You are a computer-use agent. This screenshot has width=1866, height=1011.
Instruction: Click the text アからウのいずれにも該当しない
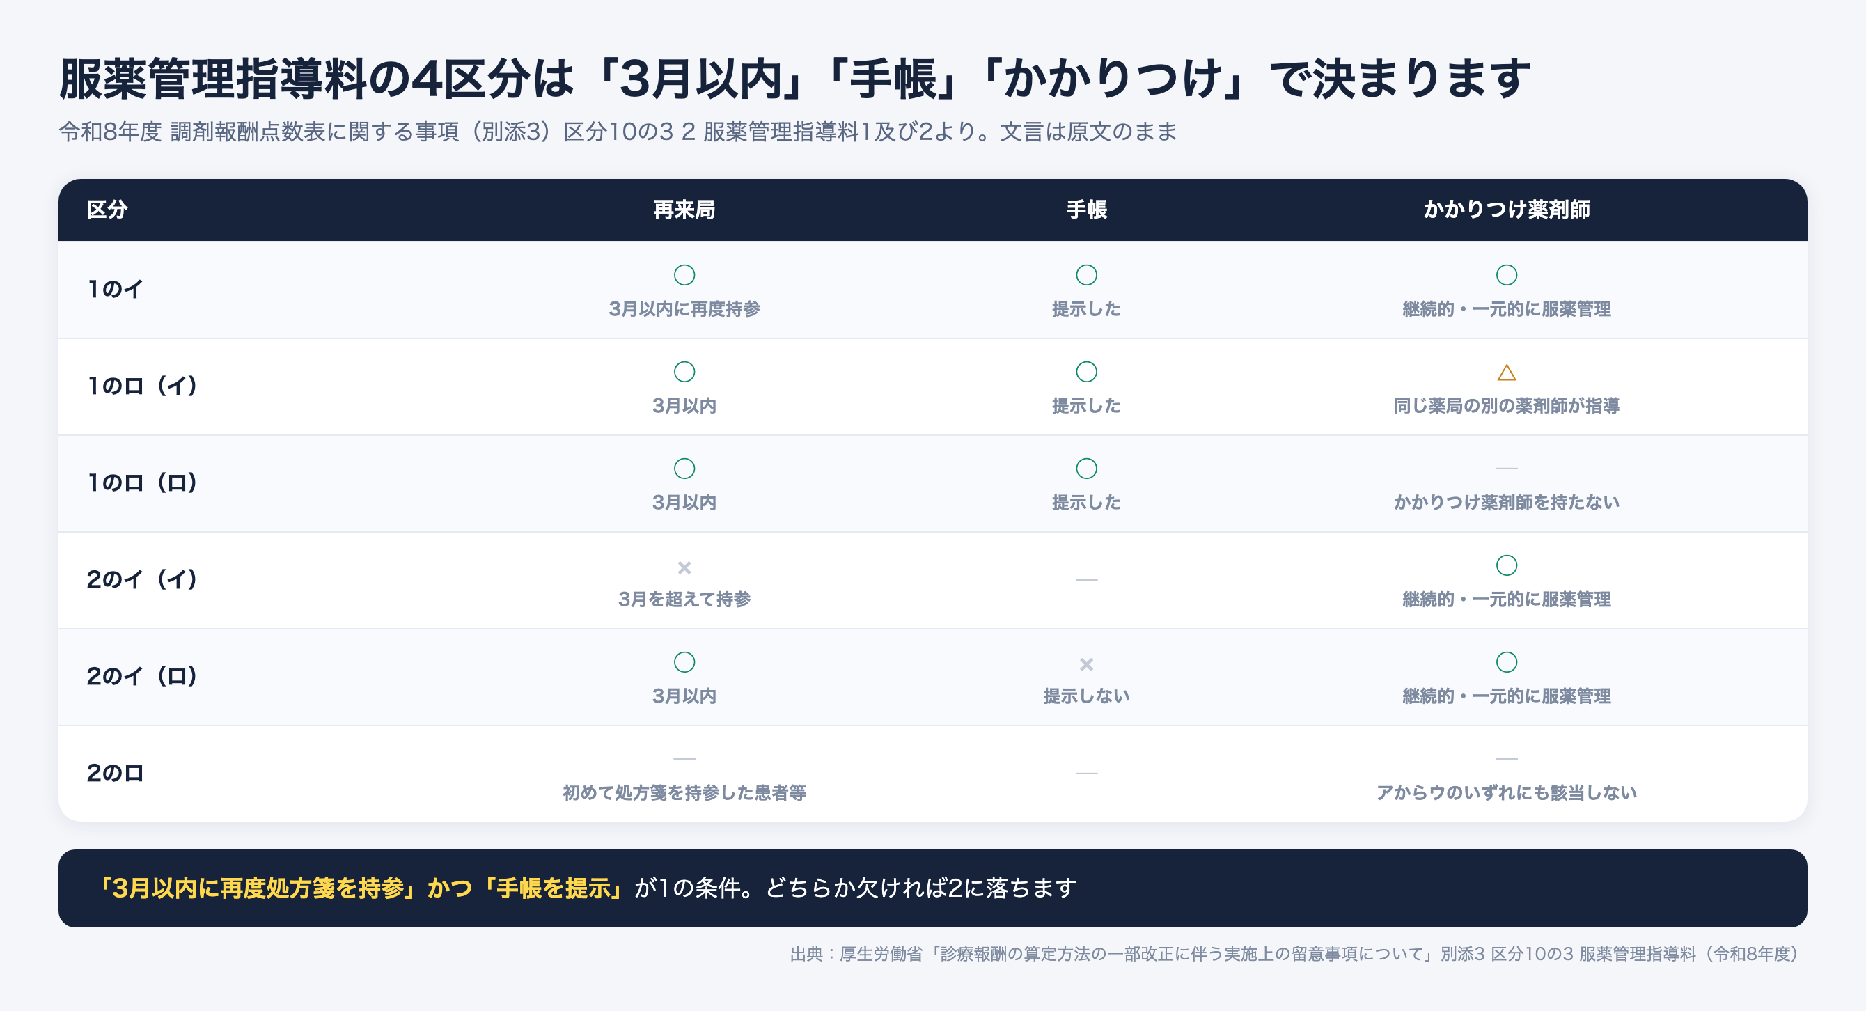tap(1506, 793)
